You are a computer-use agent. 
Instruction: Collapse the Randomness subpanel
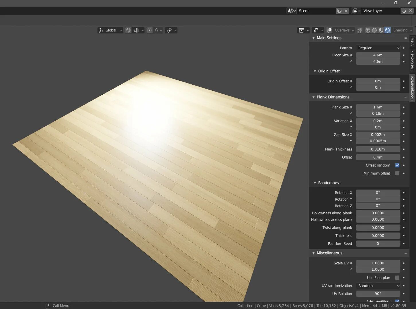[x=315, y=183]
